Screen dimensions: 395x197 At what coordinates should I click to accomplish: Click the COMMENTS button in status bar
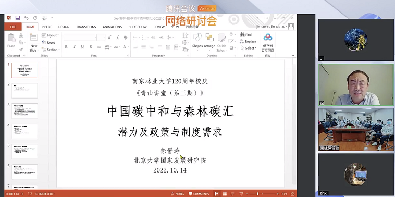coord(199,194)
